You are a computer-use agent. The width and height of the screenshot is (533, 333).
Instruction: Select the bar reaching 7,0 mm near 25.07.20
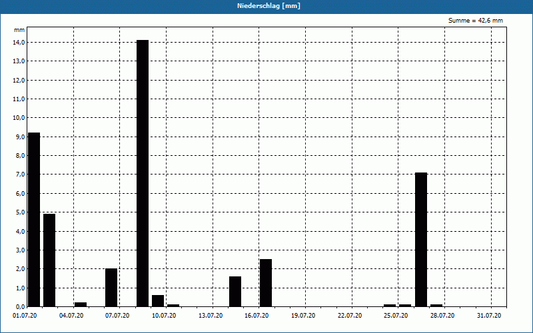tap(421, 240)
